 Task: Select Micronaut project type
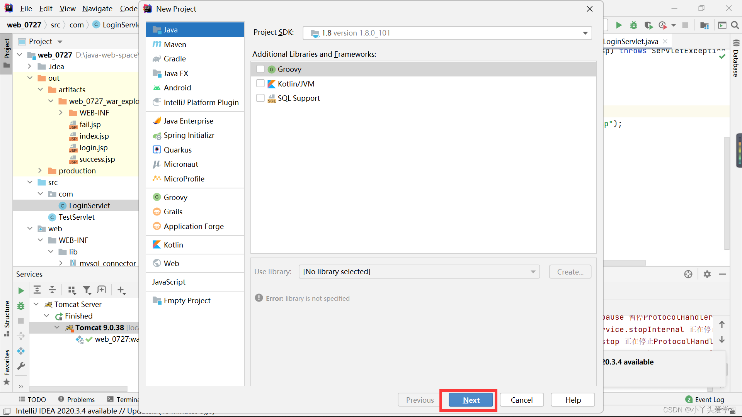click(195, 164)
